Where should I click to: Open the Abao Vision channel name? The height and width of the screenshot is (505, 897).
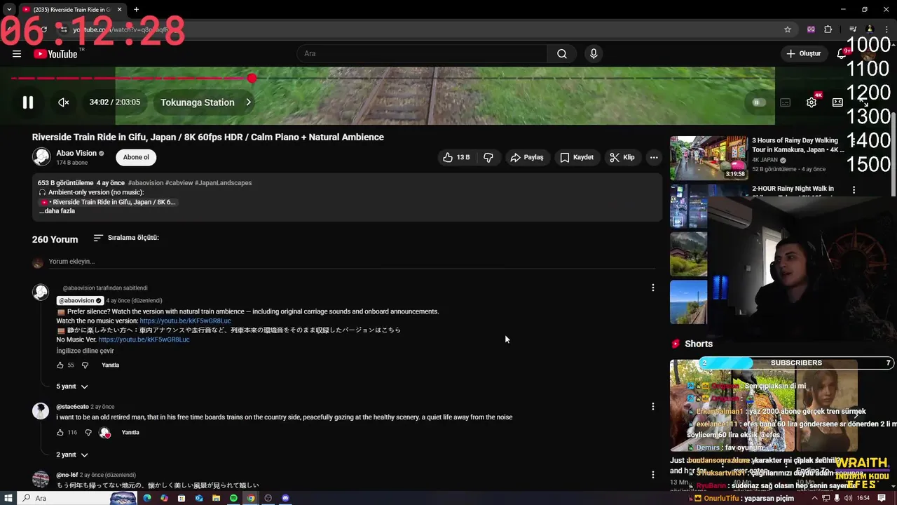click(x=76, y=154)
